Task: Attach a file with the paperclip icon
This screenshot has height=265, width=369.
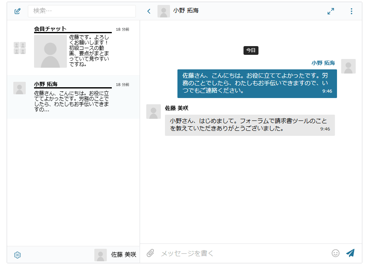Action: (x=150, y=253)
